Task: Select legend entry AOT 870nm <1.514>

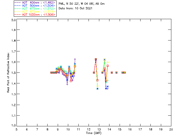Action: coord(35,11)
